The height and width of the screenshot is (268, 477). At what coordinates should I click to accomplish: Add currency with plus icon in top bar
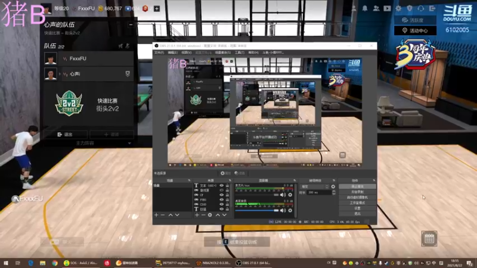coord(157,9)
